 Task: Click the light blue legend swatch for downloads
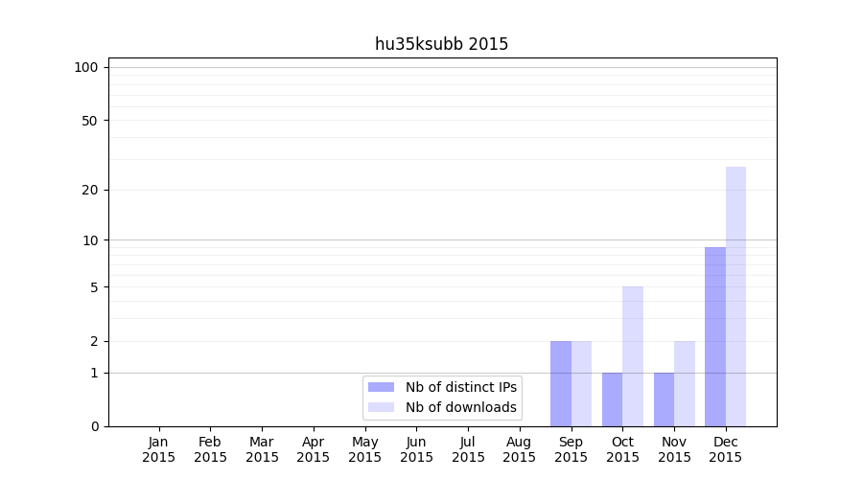(381, 407)
